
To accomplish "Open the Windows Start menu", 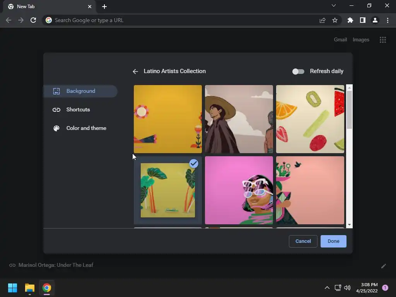I will [x=12, y=288].
